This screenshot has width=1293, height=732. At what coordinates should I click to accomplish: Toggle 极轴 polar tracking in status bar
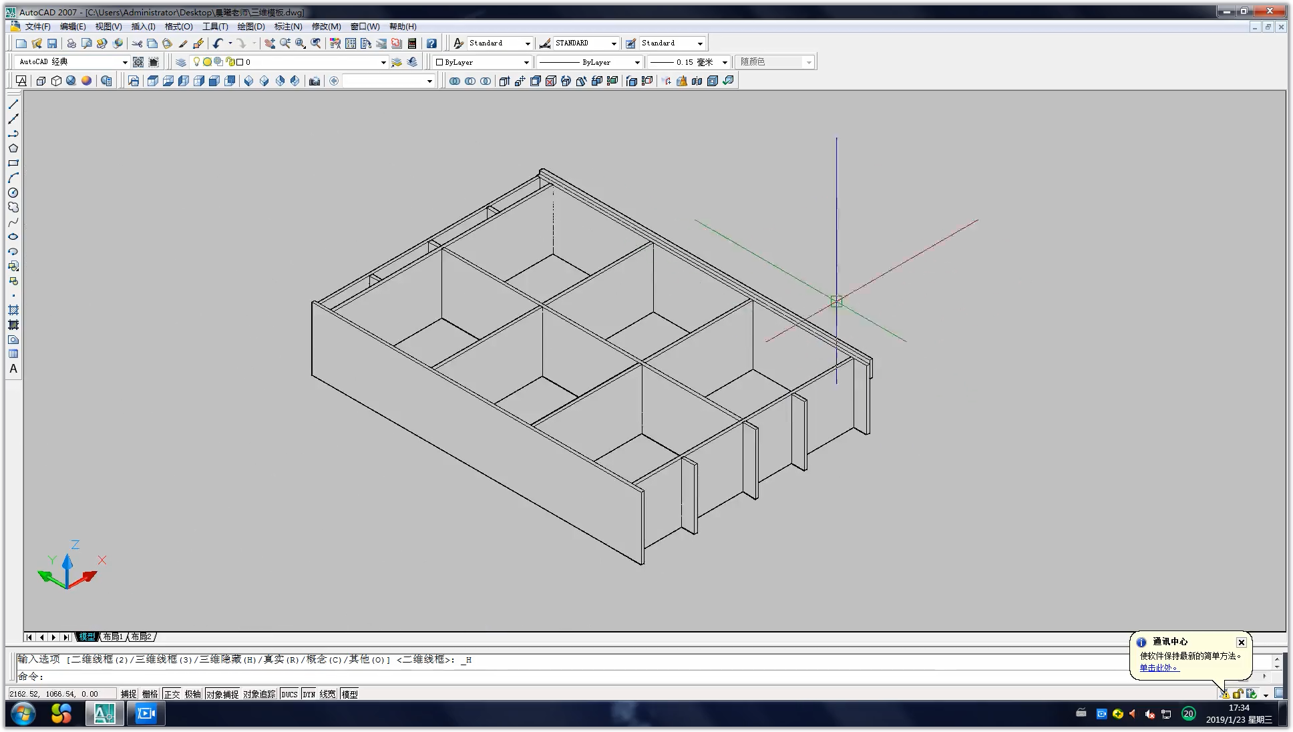(x=193, y=694)
